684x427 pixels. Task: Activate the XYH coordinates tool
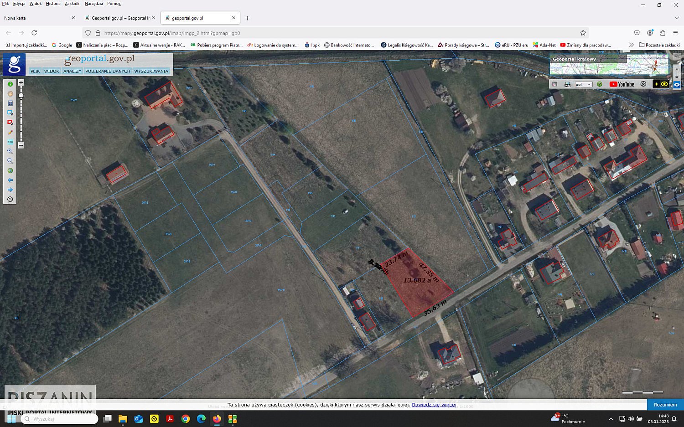[x=10, y=142]
